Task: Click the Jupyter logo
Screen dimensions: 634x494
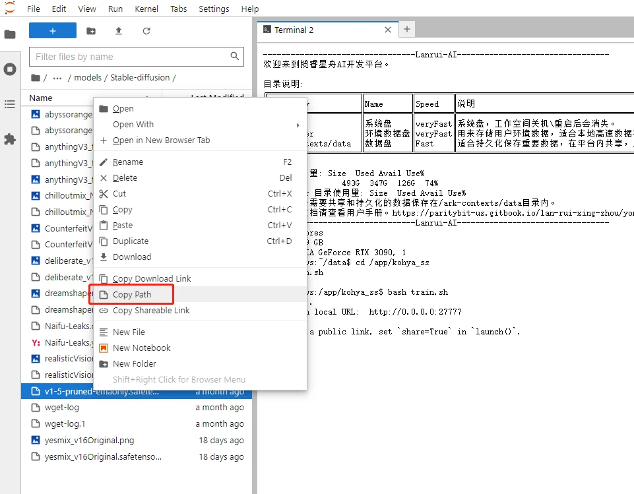Action: (10, 8)
